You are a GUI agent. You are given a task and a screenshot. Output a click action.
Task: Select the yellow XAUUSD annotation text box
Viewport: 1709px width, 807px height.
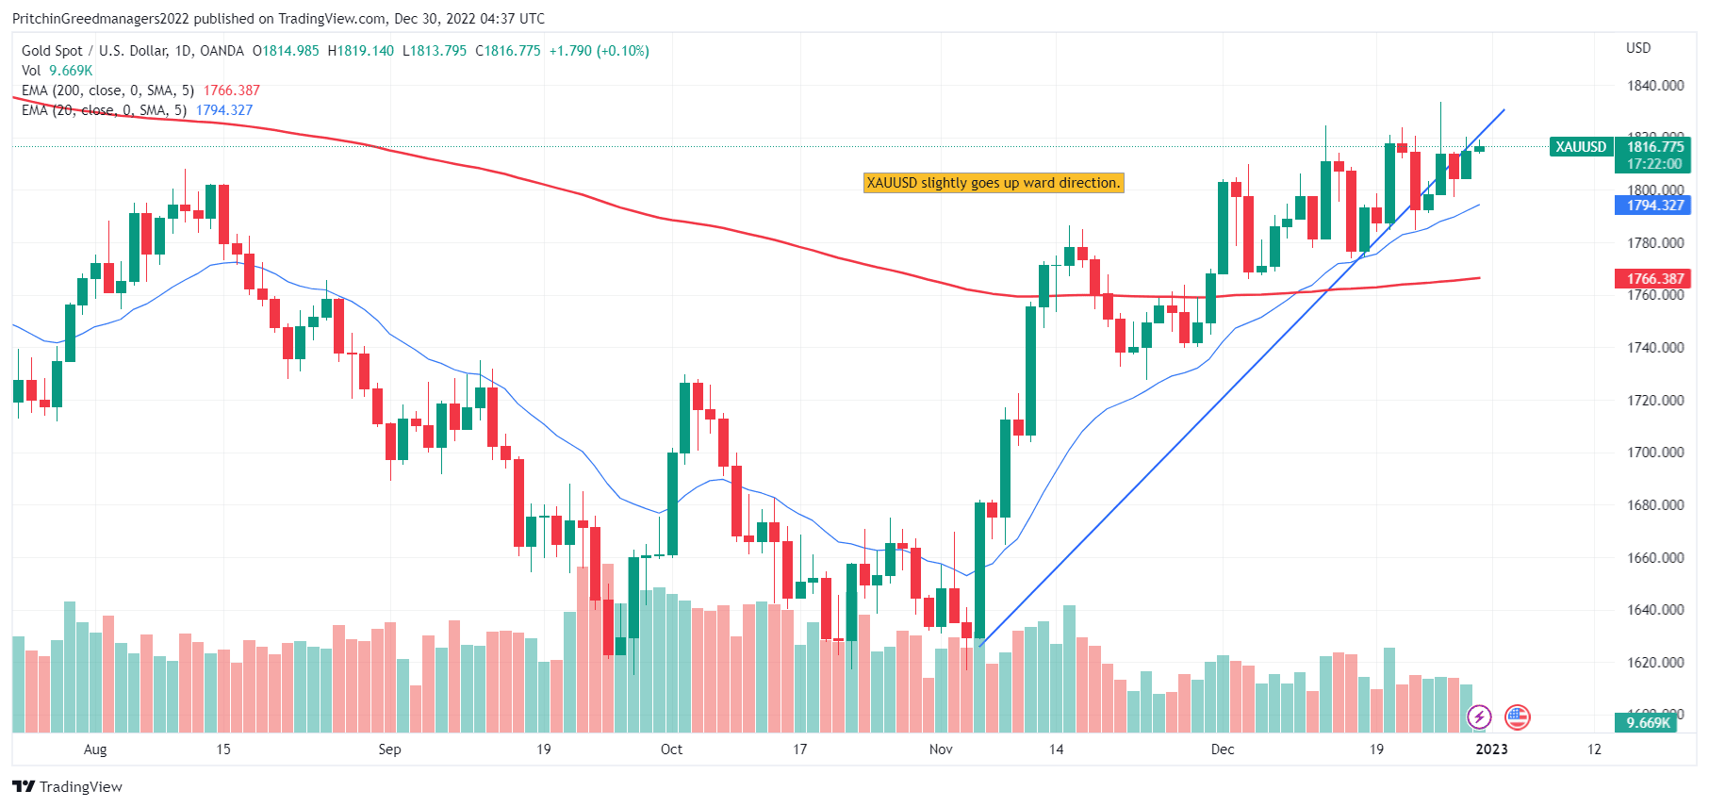(x=994, y=183)
